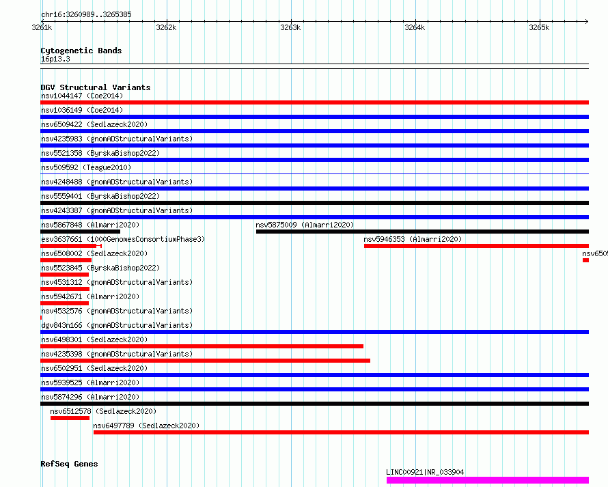Click the nsv1044147 (Coe2014) variant label
The width and height of the screenshot is (608, 487).
coord(82,96)
